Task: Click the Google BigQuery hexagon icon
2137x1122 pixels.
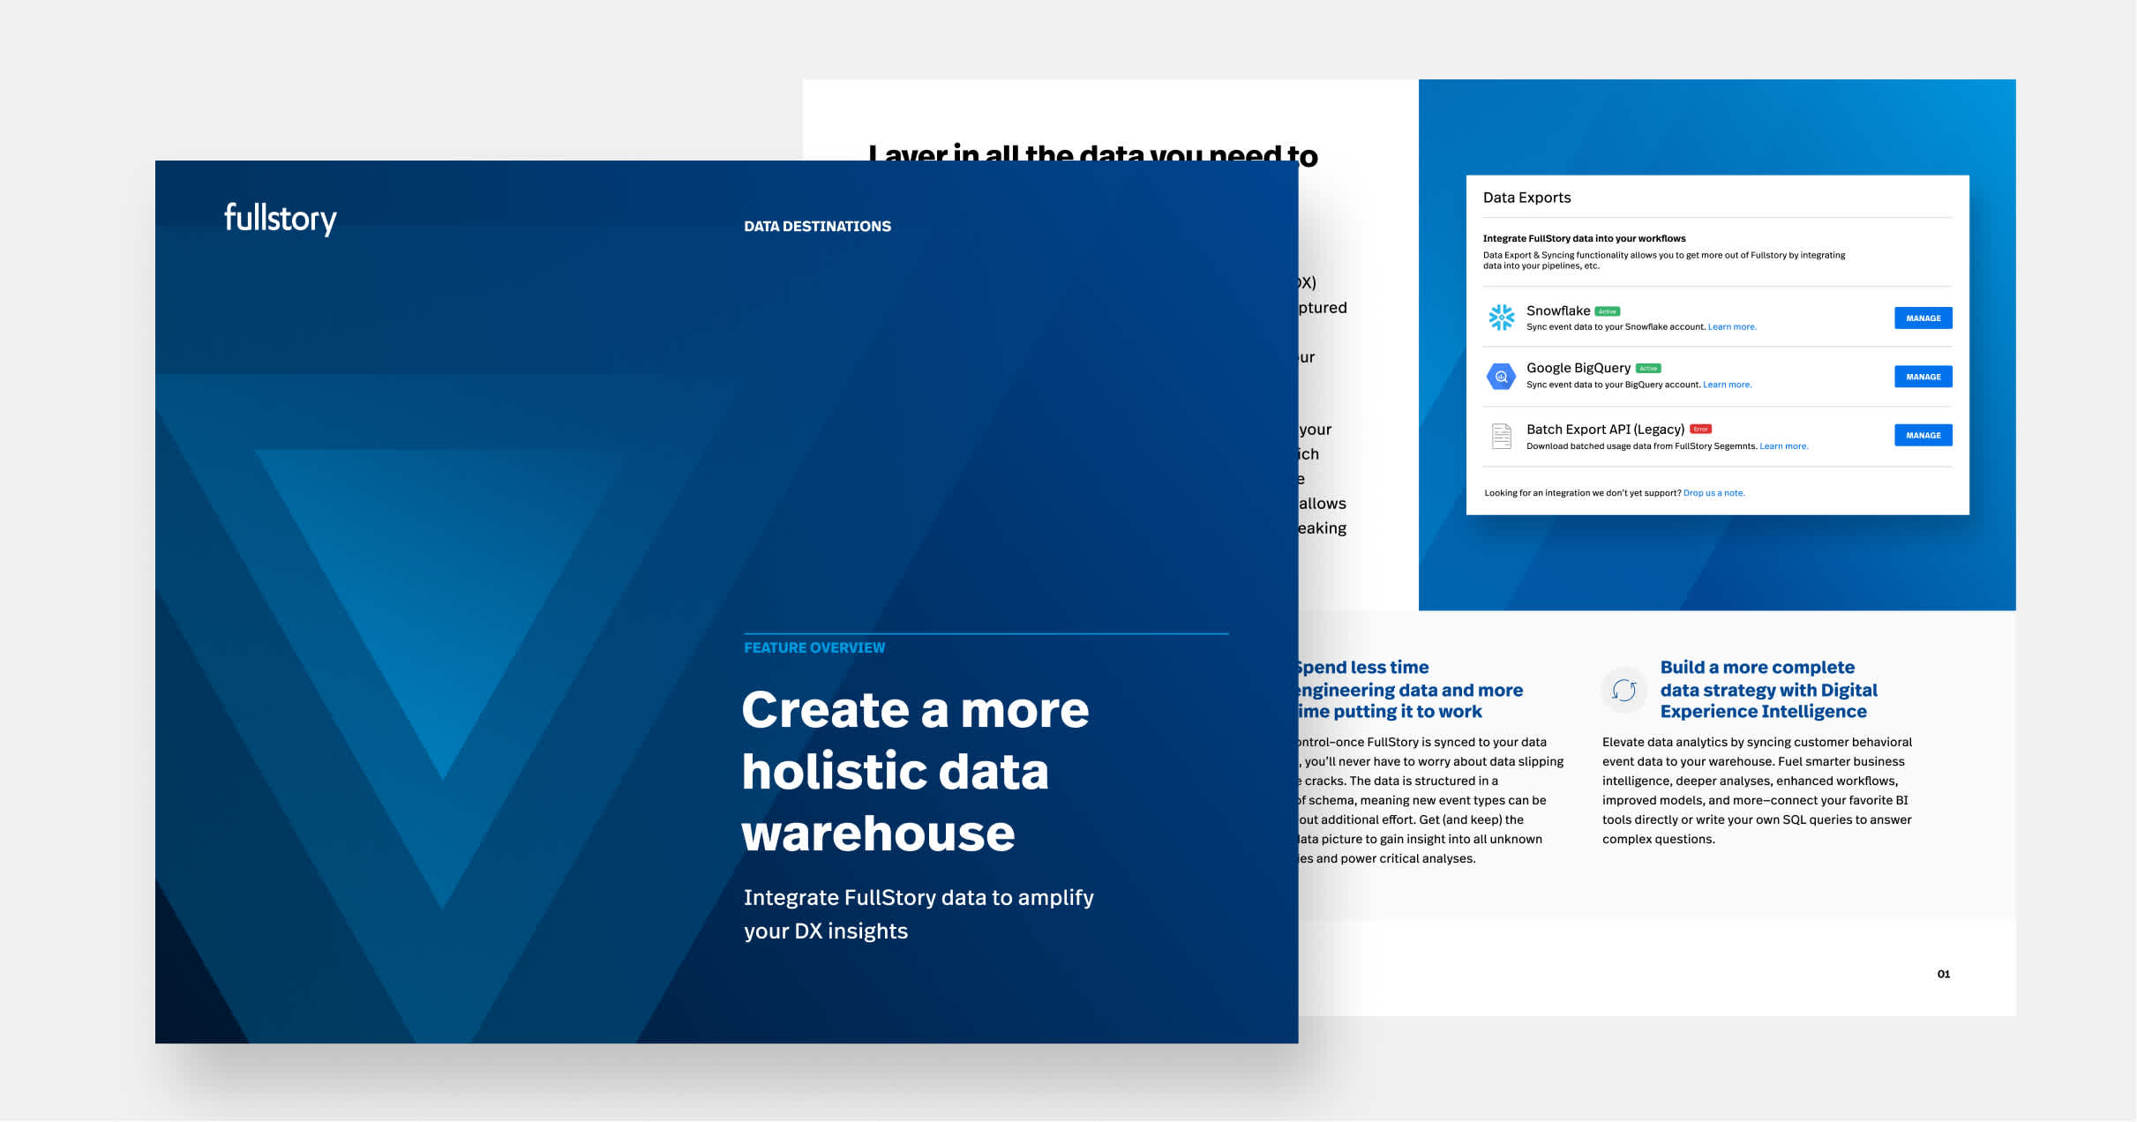Action: 1501,377
